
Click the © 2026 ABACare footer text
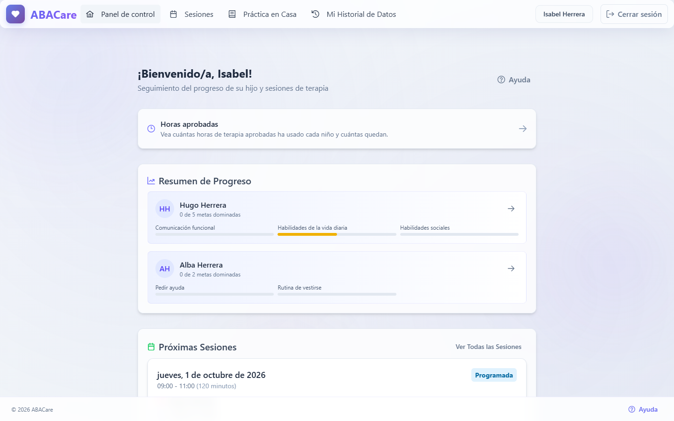tap(32, 410)
